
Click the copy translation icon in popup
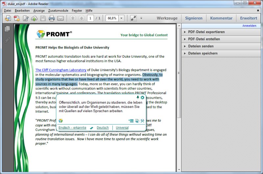(x=137, y=121)
